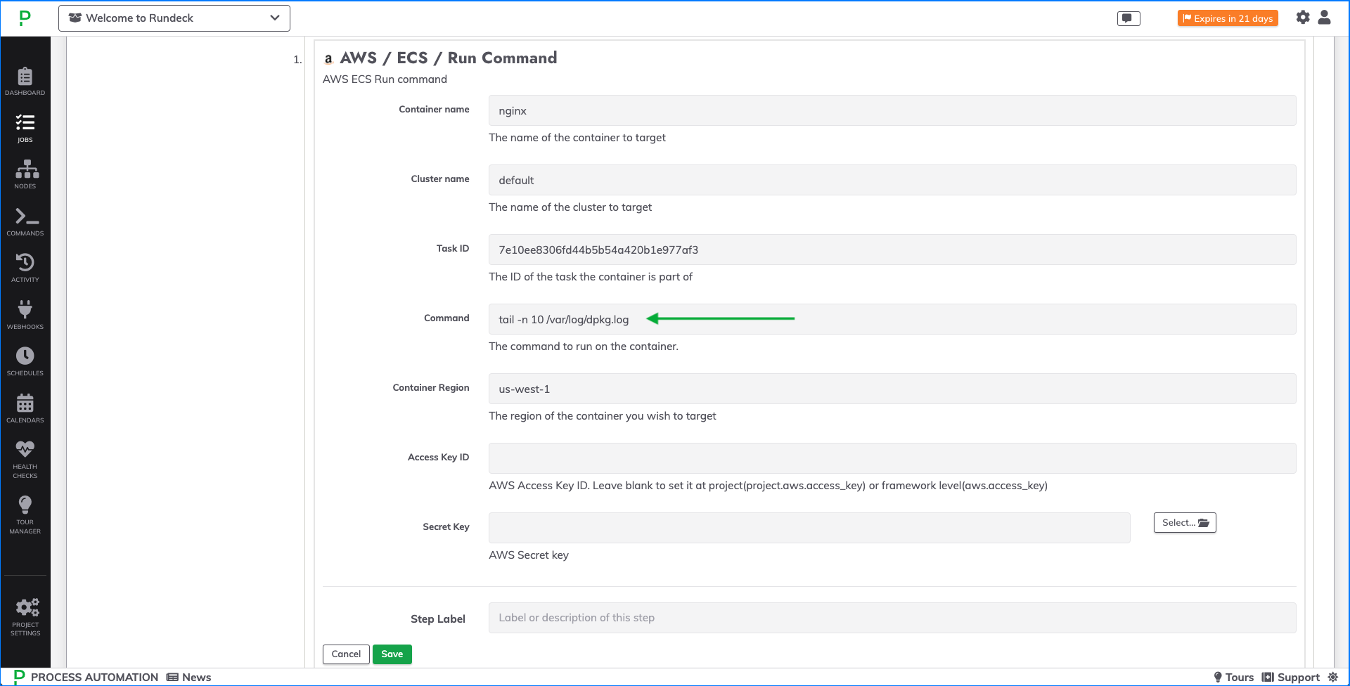Focus the Cluster name field
This screenshot has height=686, width=1350.
[x=892, y=180]
